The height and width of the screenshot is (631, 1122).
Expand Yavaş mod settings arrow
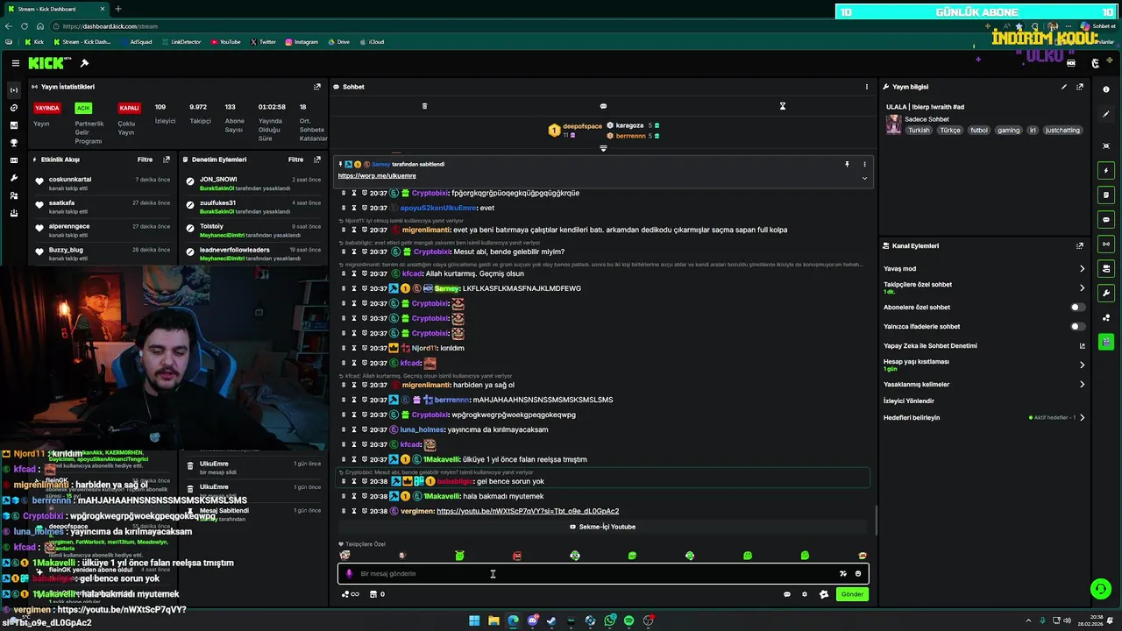(x=1082, y=269)
